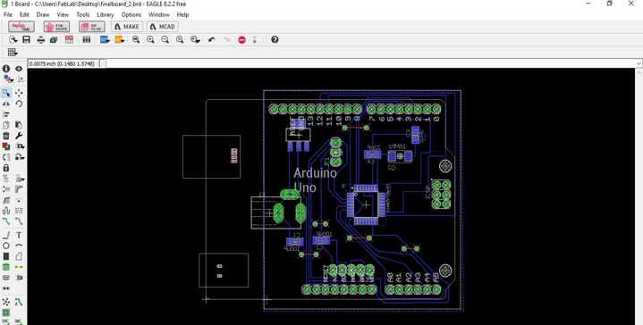Open the Tools menu
The width and height of the screenshot is (643, 325).
pyautogui.click(x=83, y=15)
